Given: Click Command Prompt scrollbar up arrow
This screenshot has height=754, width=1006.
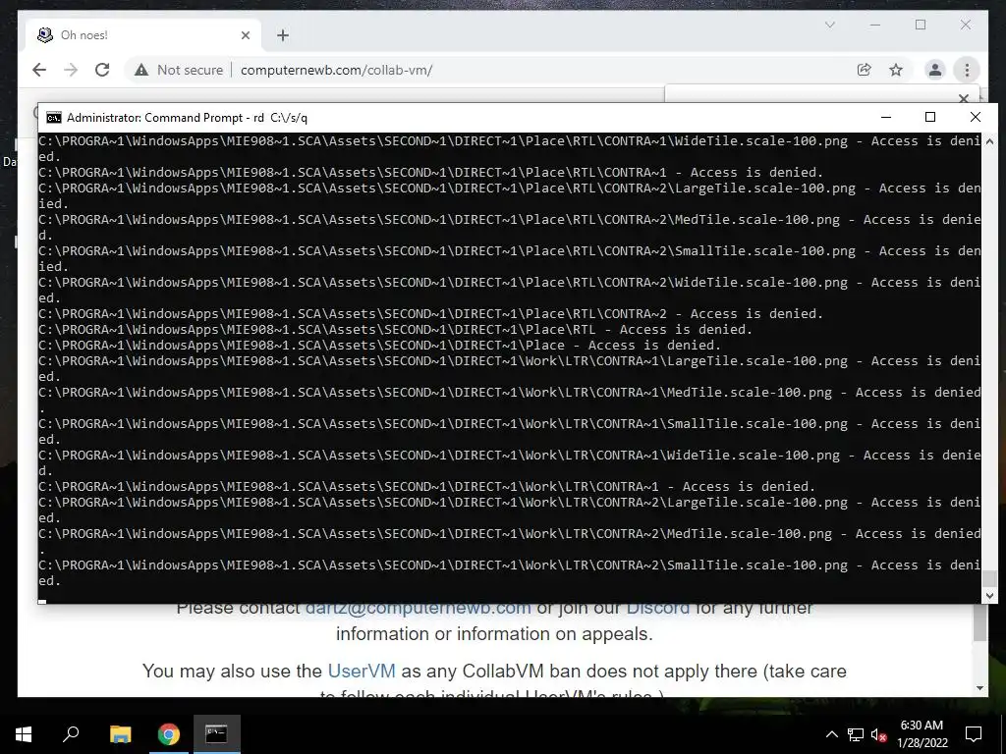Looking at the screenshot, I should click(989, 141).
